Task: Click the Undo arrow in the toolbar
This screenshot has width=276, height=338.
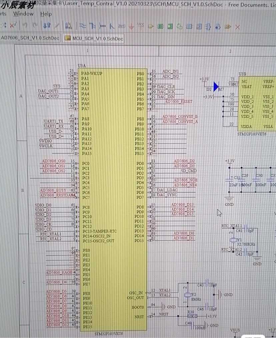Action: point(25,25)
